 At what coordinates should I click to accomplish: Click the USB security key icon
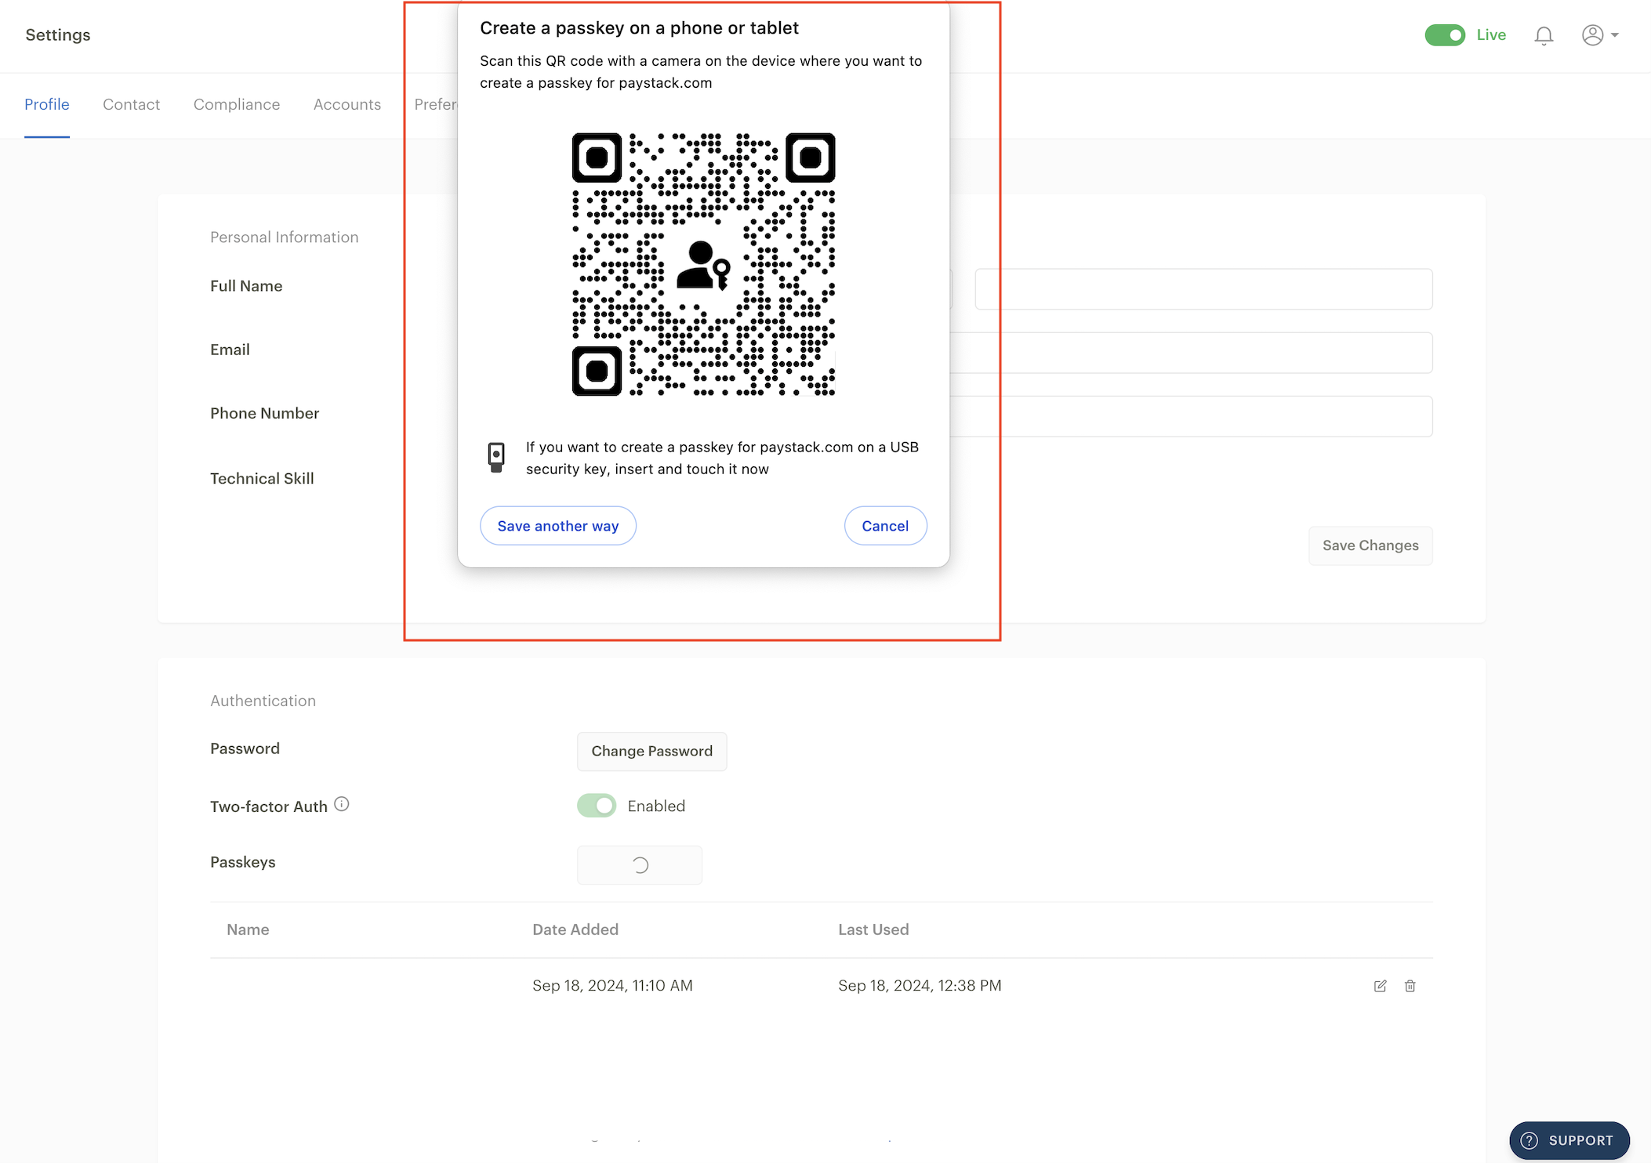click(x=496, y=457)
